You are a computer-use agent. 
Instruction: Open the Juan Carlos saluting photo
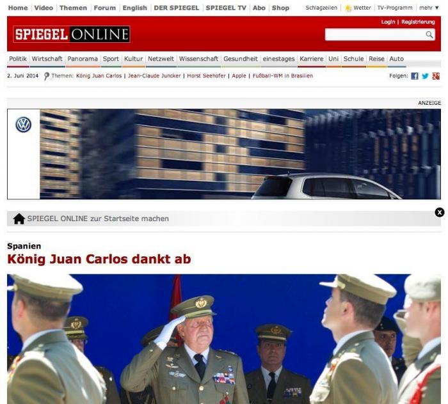click(224, 339)
